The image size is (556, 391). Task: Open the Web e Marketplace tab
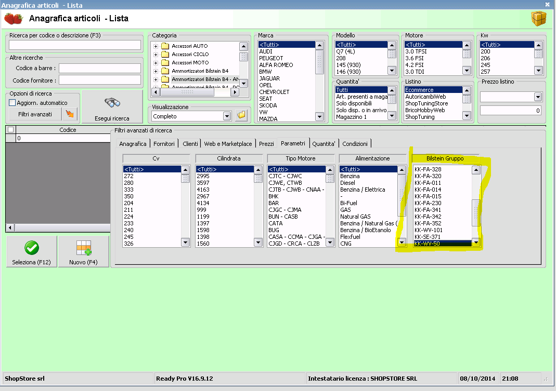228,144
